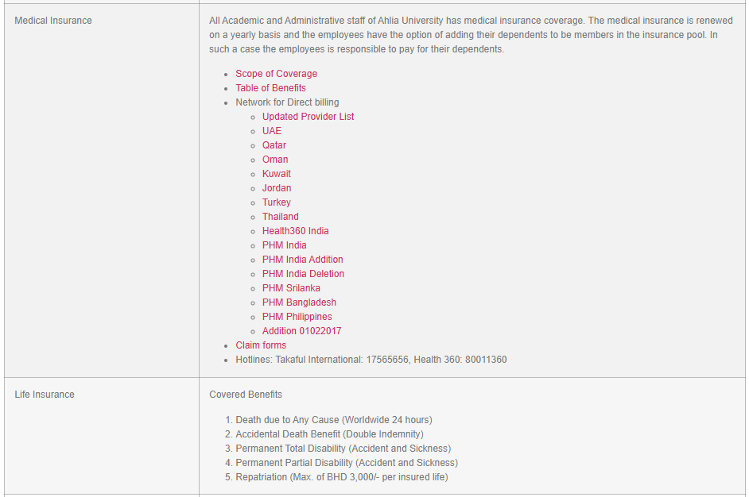Open the Scope of Coverage link
The width and height of the screenshot is (749, 497).
point(276,73)
